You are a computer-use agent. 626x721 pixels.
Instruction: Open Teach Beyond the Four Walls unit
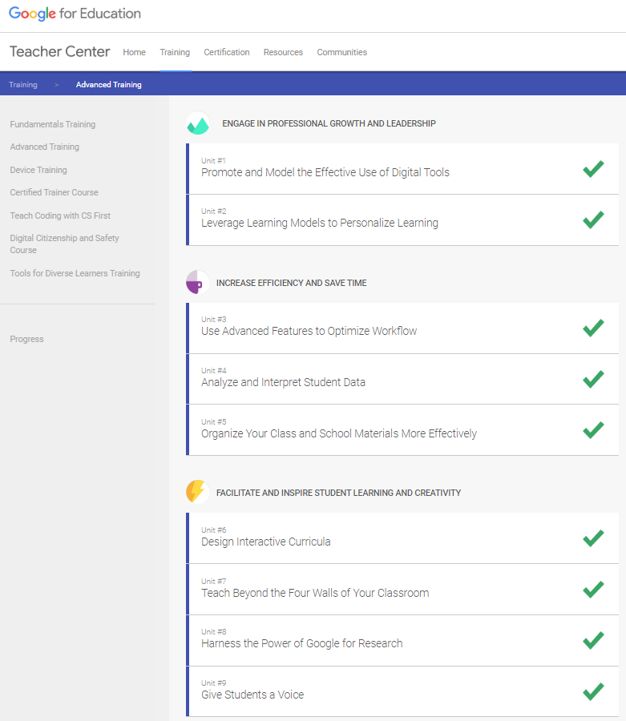click(402, 590)
